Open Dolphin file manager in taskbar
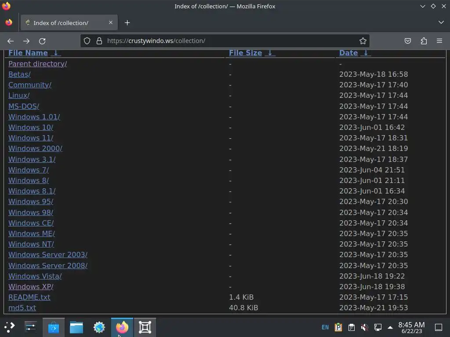Screen dimensions: 450x337 [76, 327]
